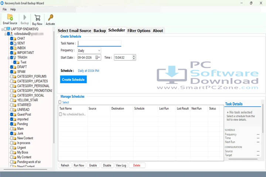
Task: Collapse the TRASH folder tree node
Action: click(8, 58)
